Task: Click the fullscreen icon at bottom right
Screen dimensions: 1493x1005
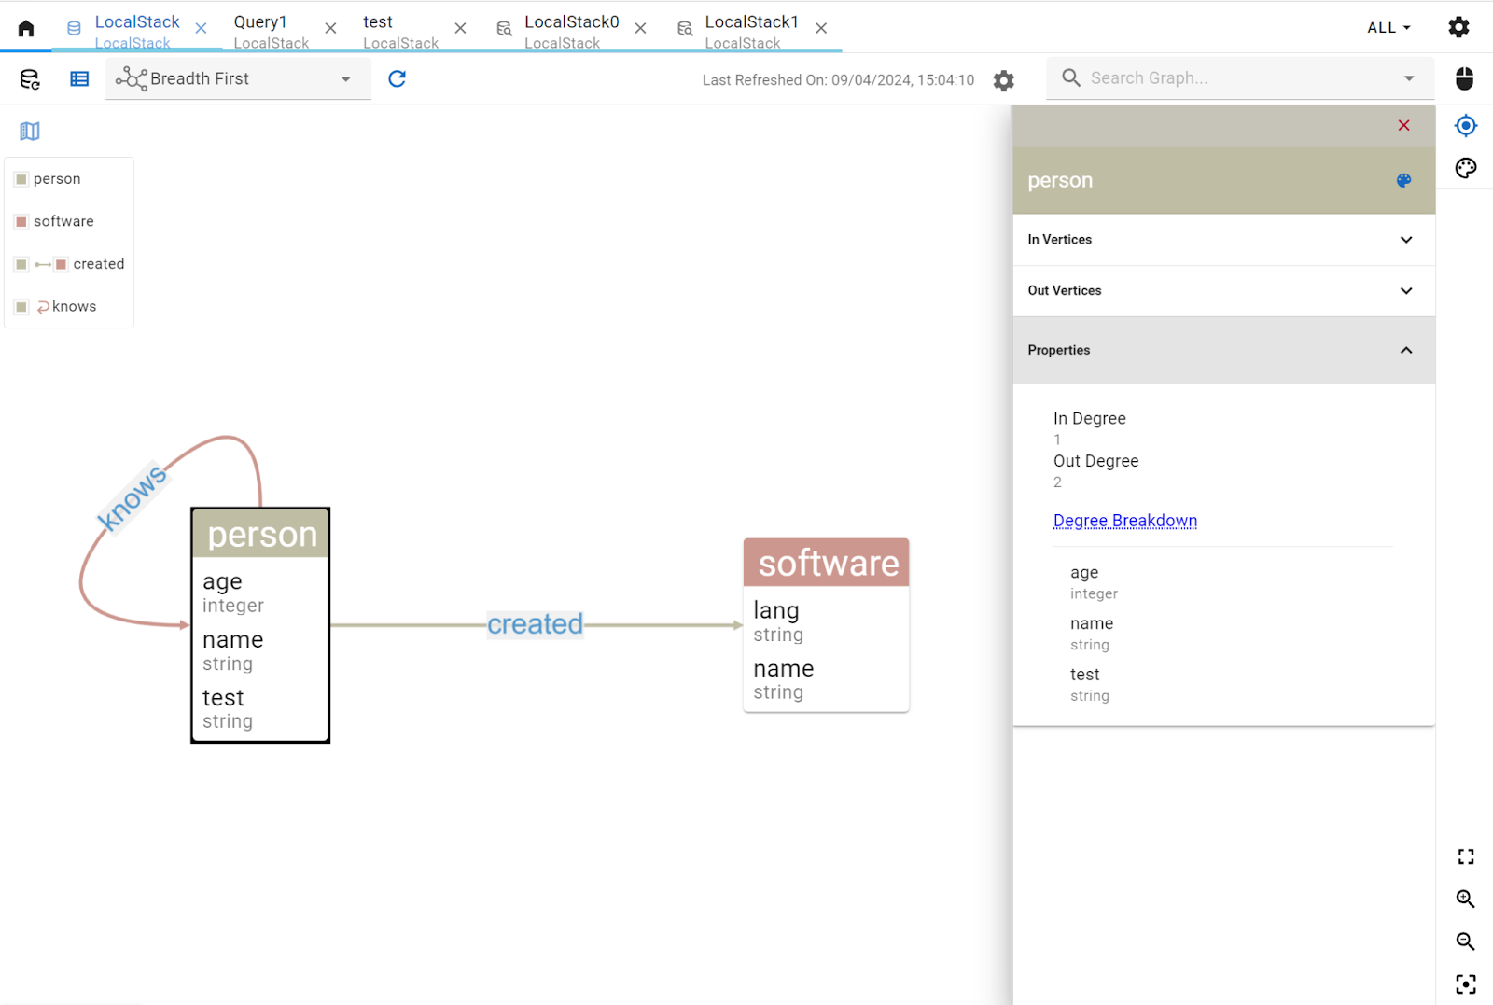Action: coord(1466,857)
